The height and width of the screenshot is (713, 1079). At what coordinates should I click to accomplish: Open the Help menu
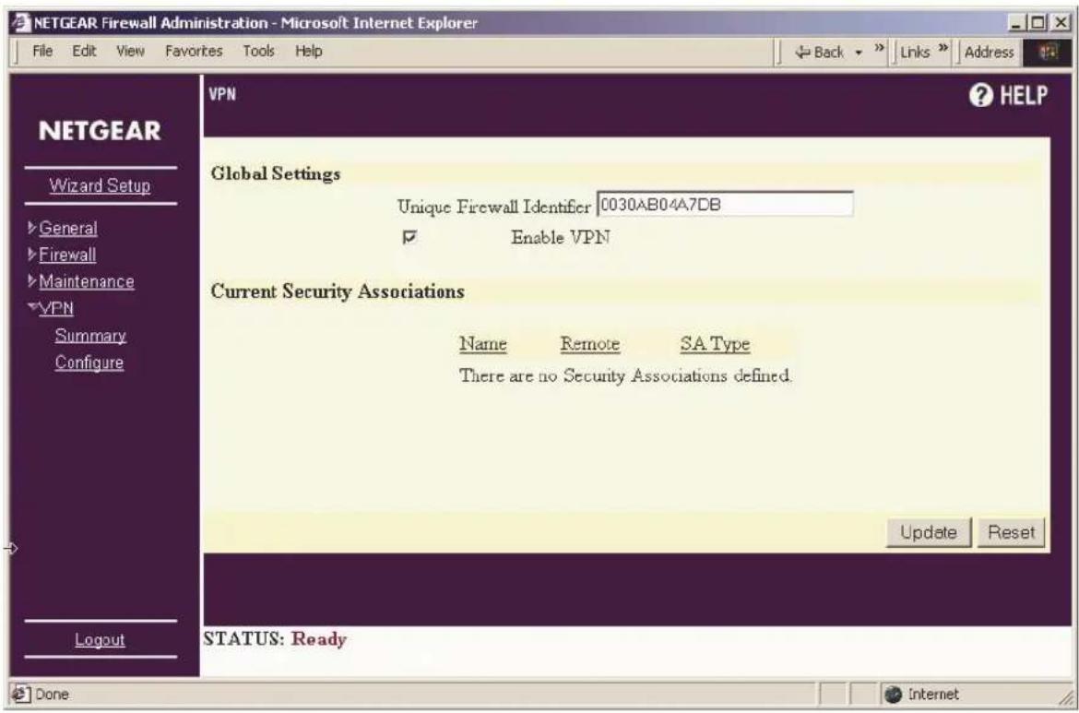coord(309,52)
